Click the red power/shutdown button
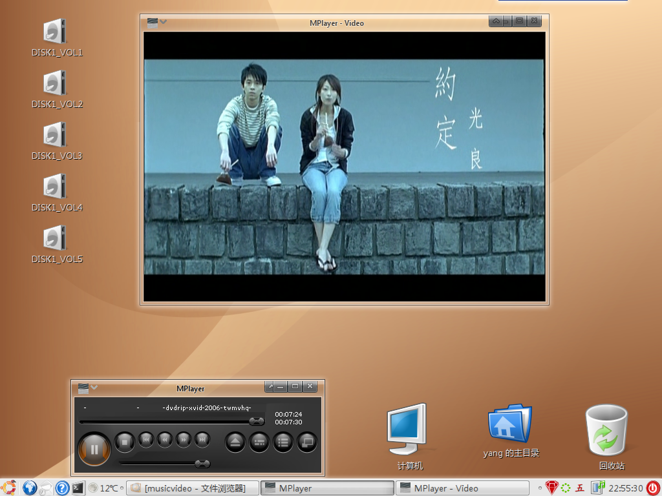This screenshot has height=496, width=662. (x=653, y=488)
